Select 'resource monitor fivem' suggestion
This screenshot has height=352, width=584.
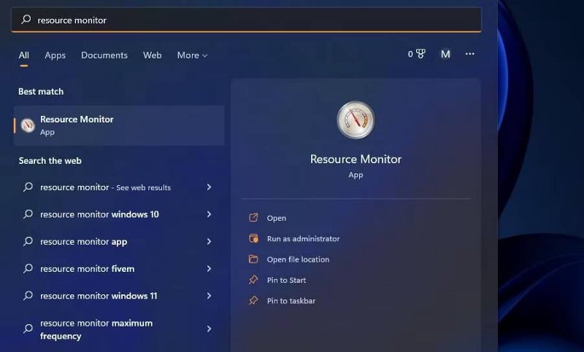119,268
